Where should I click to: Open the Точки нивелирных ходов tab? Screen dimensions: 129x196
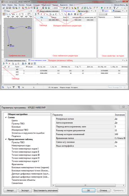pyautogui.click(x=37, y=60)
